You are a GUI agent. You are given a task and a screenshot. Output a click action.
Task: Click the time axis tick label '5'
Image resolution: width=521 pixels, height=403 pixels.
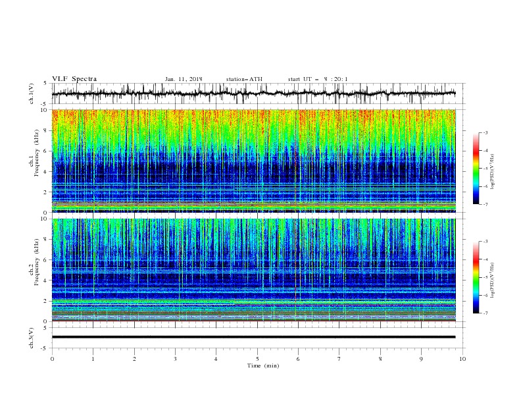257,359
